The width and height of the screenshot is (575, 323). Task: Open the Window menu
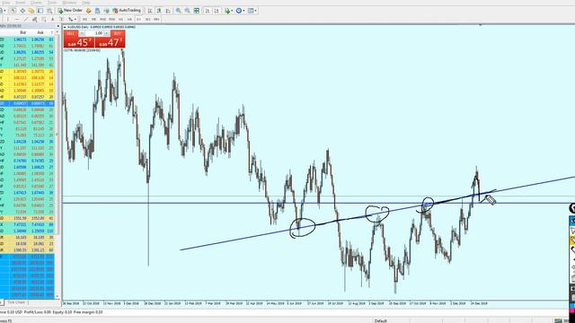[x=69, y=3]
